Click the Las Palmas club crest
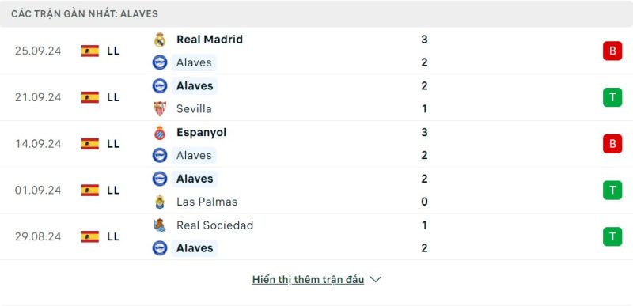Screen dimensions: 633x306 point(160,202)
